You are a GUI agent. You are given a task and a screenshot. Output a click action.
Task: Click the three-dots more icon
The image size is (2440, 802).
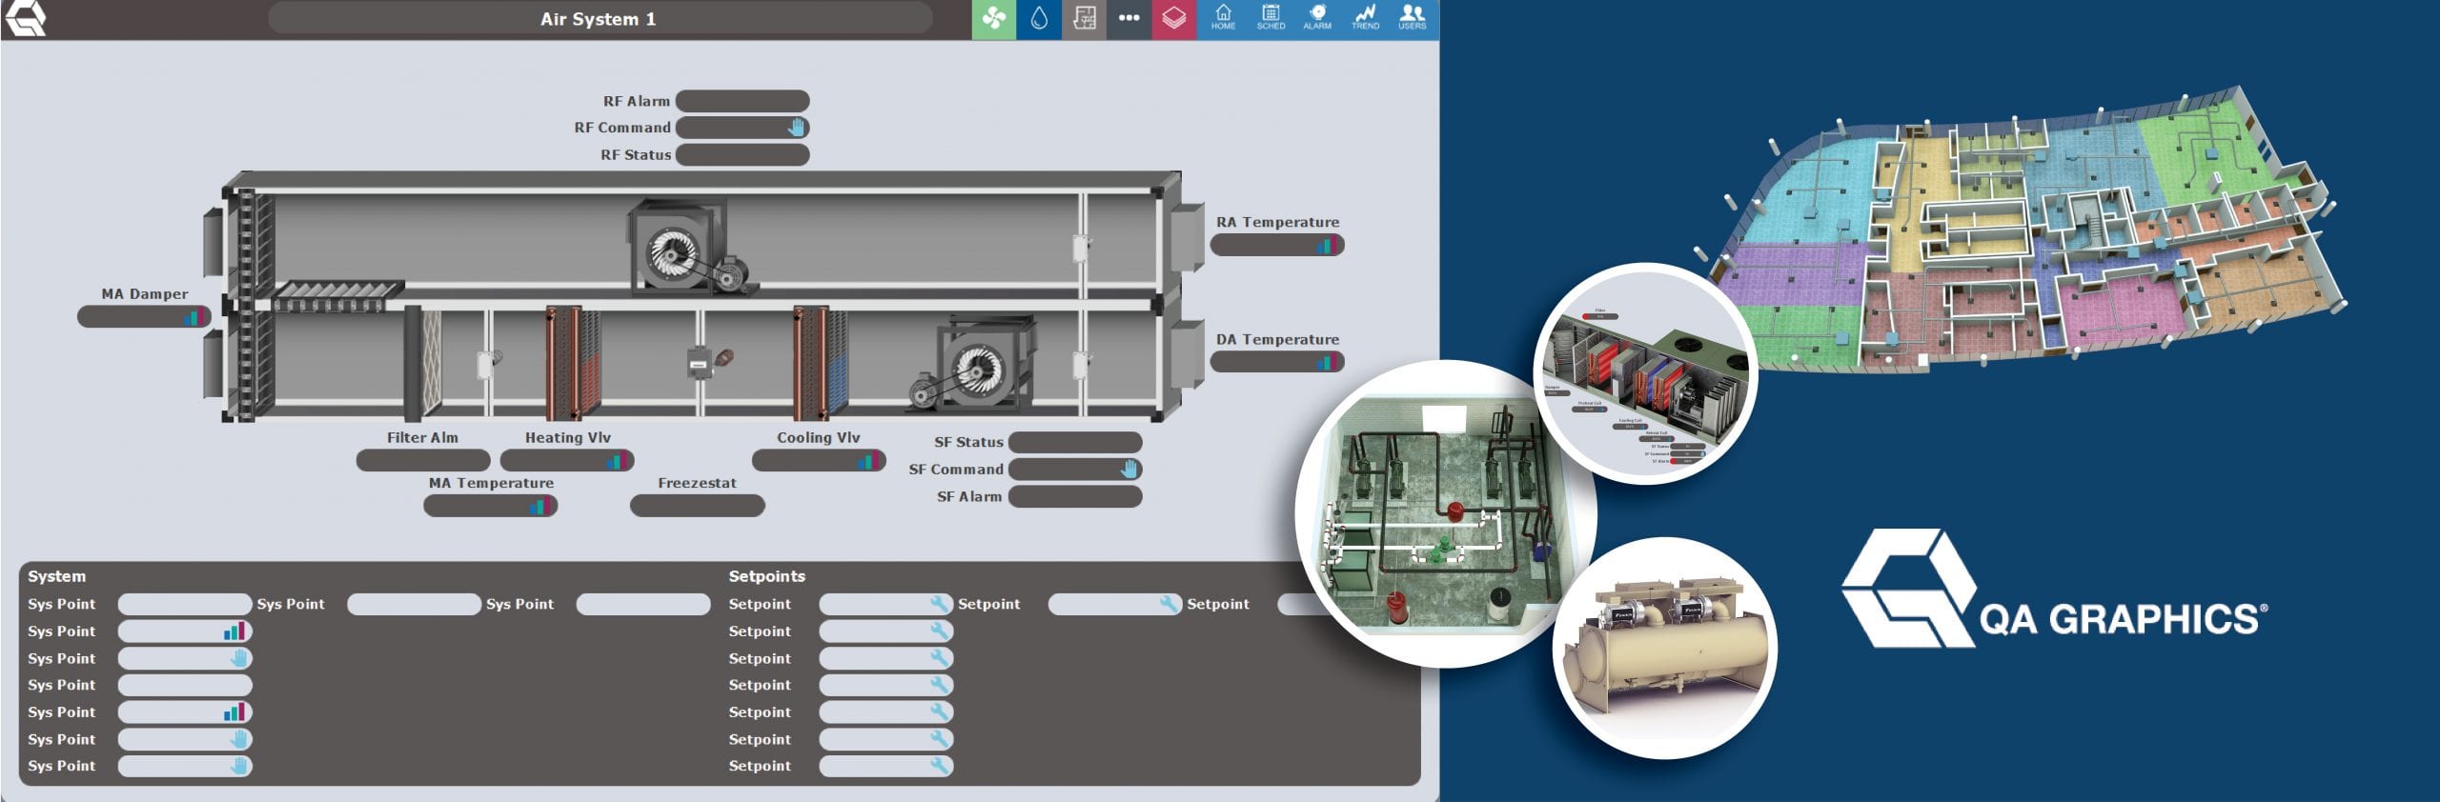tap(1128, 19)
